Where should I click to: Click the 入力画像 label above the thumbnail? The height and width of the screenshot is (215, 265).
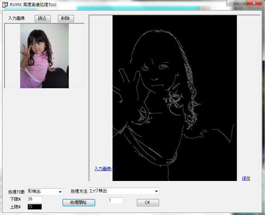(16, 18)
